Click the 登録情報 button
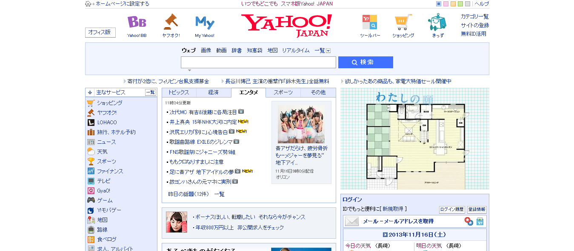The height and width of the screenshot is (251, 574). 477,209
